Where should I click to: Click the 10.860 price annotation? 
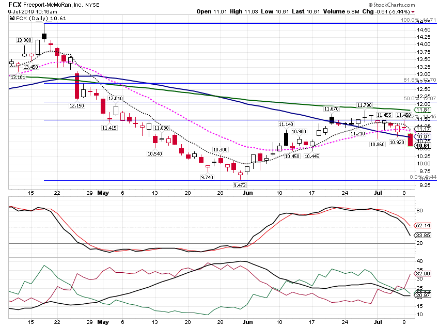click(378, 144)
